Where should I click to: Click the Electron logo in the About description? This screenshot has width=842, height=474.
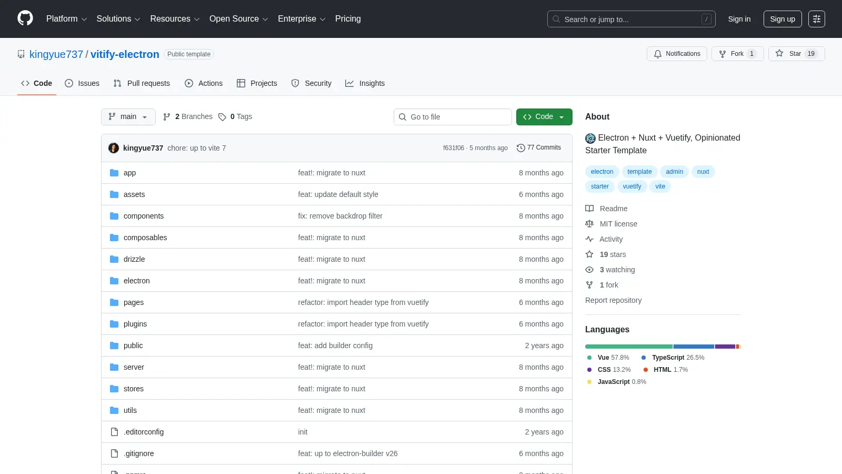click(x=590, y=138)
